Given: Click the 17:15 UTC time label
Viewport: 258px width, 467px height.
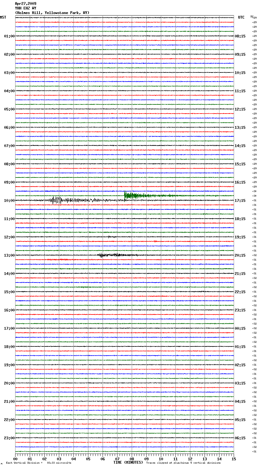Looking at the screenshot, I should click(x=240, y=201).
